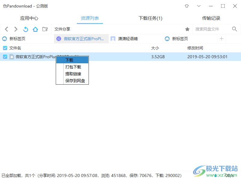Click the search magnifier icon
Screen dimensions: 241x180
[234, 29]
